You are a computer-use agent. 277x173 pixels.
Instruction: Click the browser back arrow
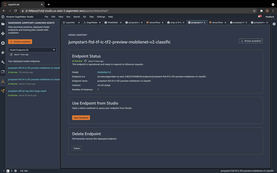tap(4, 11)
